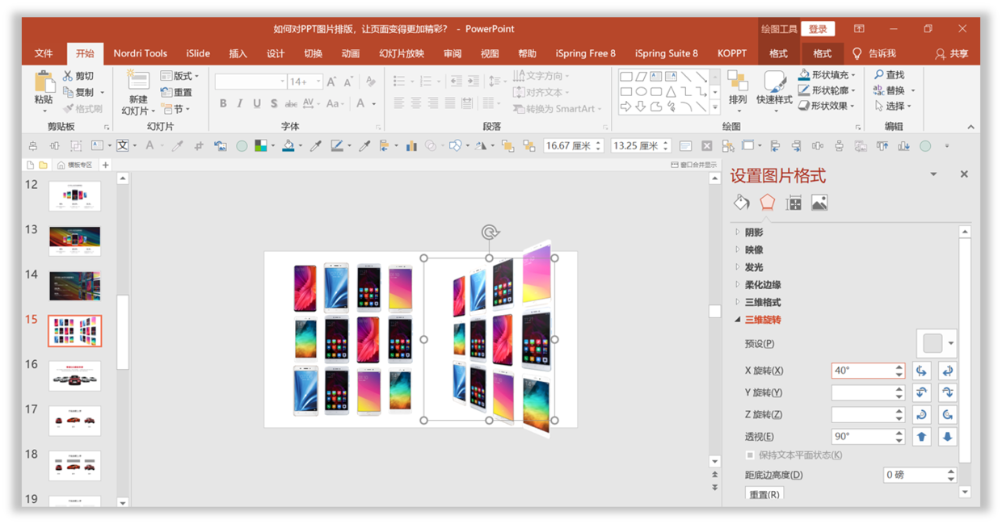
Task: Open the File (文件) menu
Action: click(x=44, y=53)
